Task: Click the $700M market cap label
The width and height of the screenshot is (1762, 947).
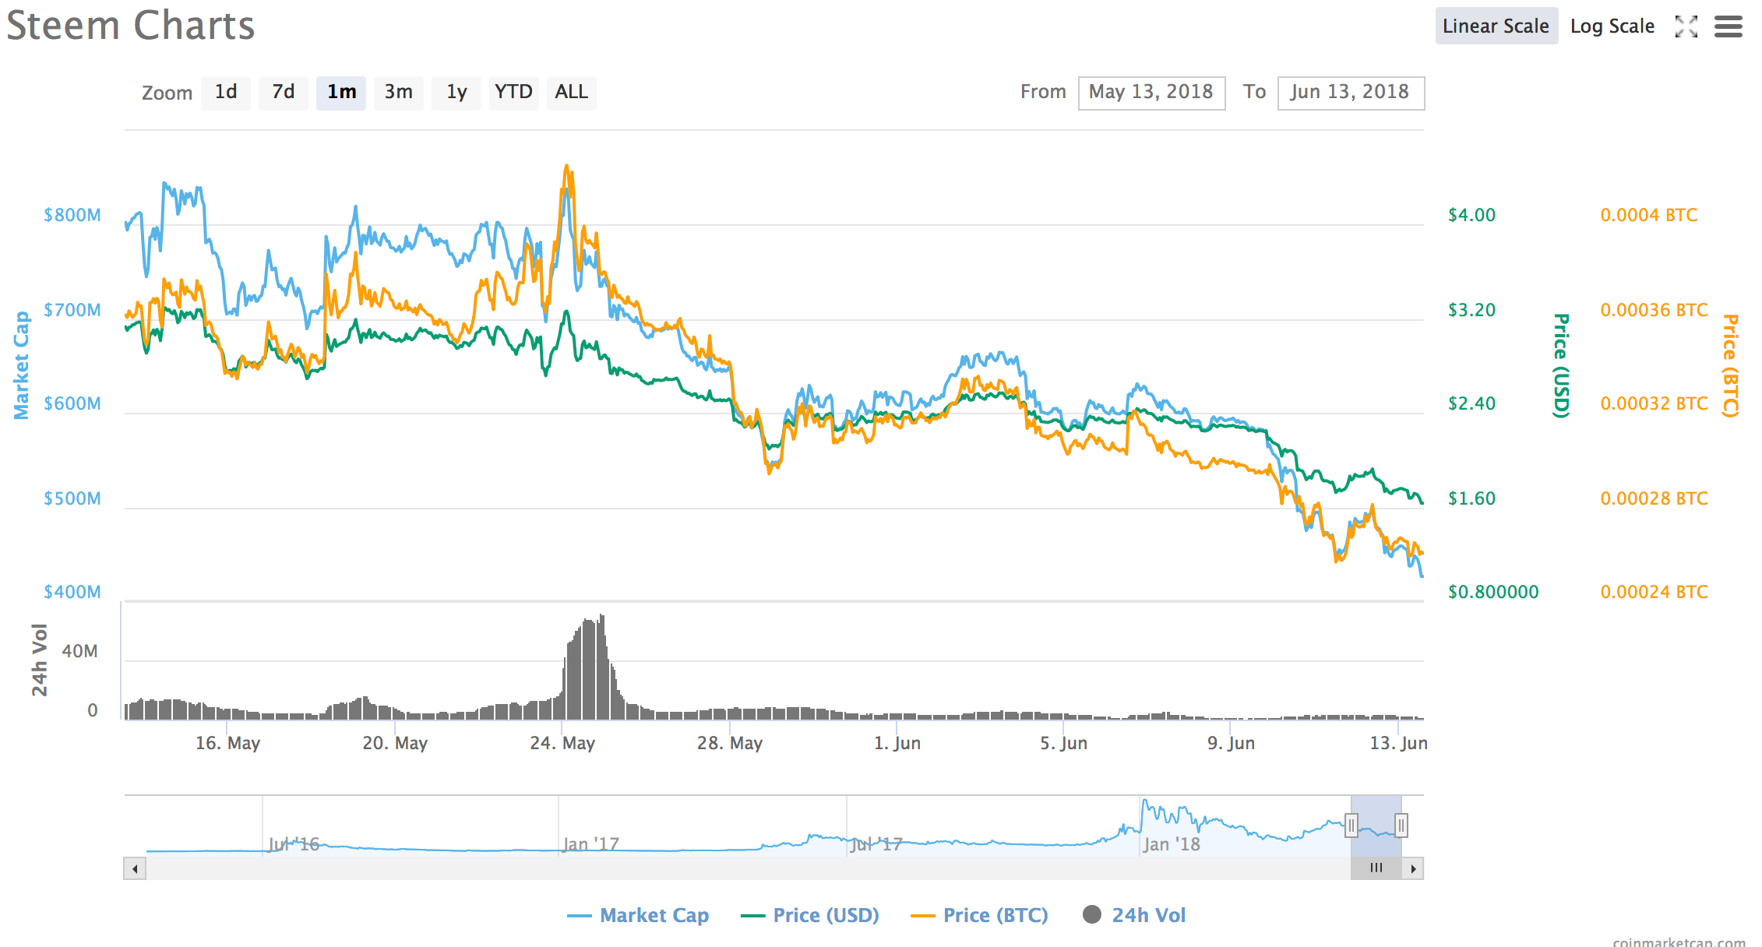Action: 72,310
